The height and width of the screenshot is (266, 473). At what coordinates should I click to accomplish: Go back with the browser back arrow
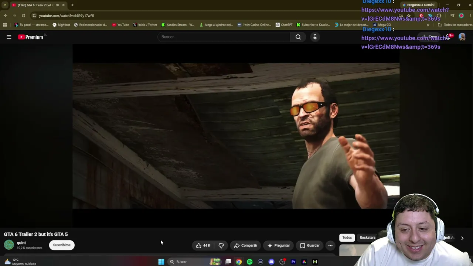6,16
